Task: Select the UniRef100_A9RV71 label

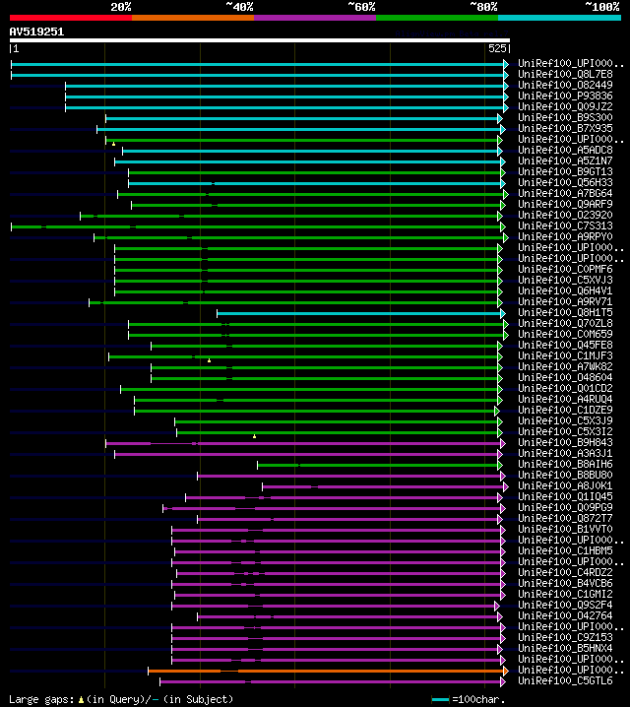Action: pyautogui.click(x=565, y=301)
